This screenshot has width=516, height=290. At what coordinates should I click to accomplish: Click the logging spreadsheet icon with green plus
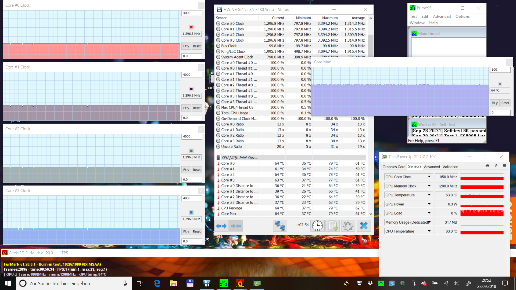pyautogui.click(x=333, y=226)
